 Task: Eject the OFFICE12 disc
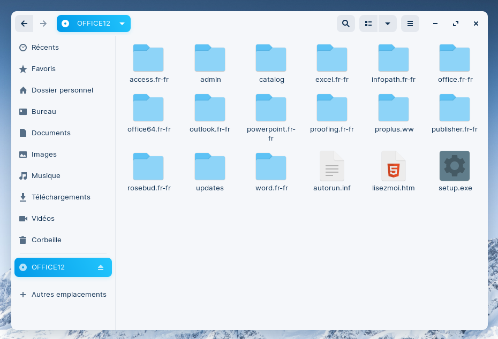(101, 267)
